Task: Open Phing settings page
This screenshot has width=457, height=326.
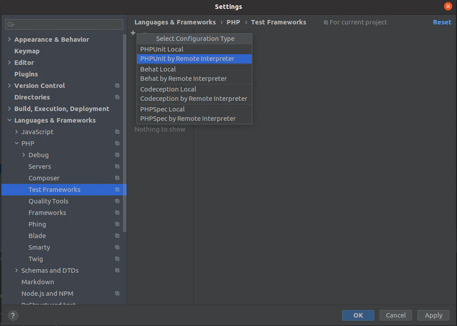Action: coord(37,224)
